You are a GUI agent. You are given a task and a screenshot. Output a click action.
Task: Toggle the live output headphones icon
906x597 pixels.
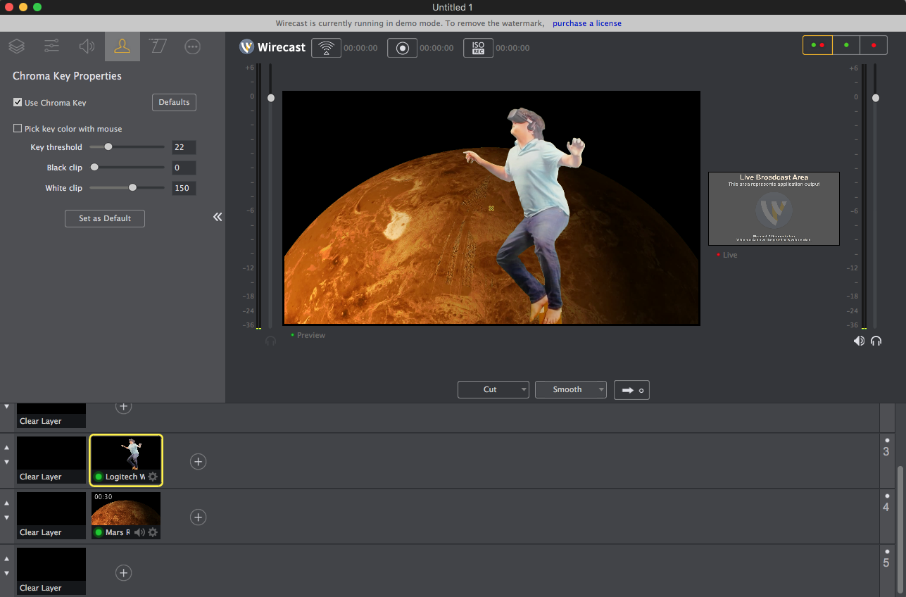pyautogui.click(x=876, y=341)
